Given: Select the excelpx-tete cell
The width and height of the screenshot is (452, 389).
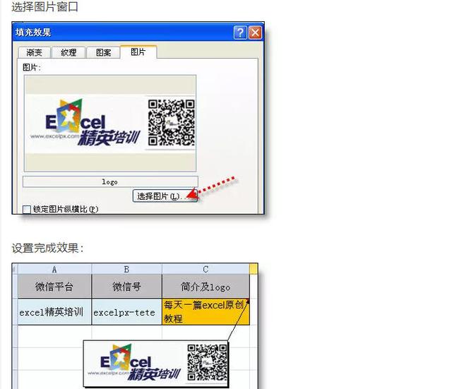Looking at the screenshot, I should click(126, 312).
